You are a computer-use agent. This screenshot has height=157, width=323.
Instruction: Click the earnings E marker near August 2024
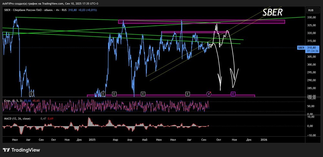pos(31,94)
